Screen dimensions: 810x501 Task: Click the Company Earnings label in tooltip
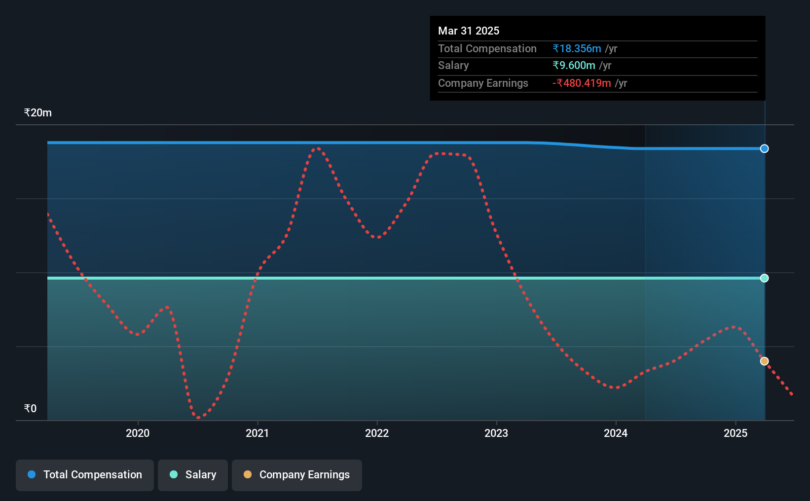click(x=483, y=83)
